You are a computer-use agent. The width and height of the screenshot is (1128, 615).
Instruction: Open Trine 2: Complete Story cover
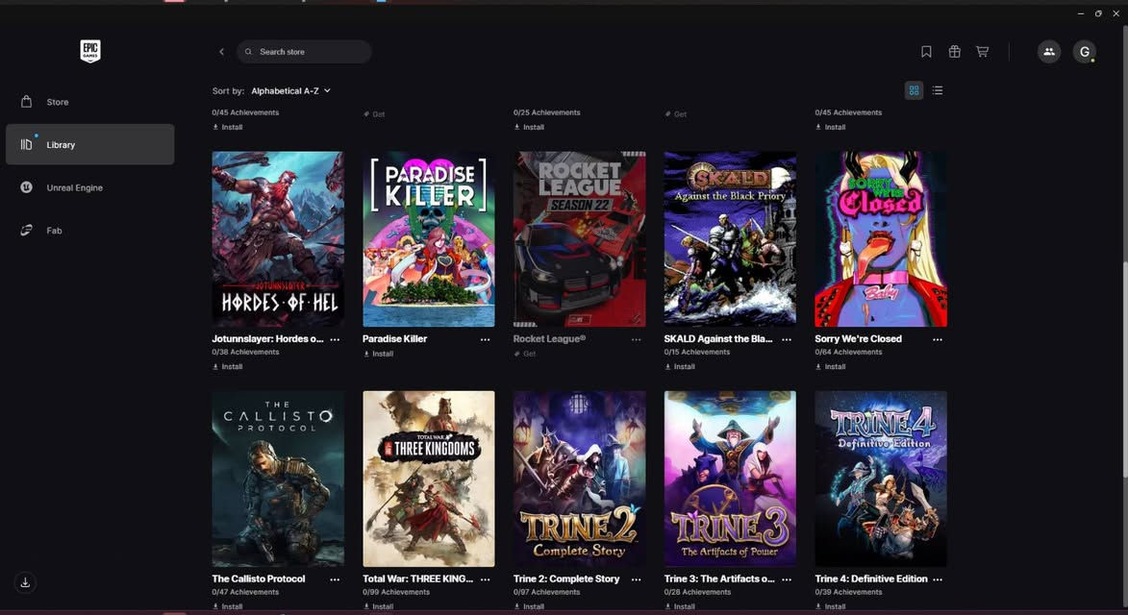coord(579,479)
